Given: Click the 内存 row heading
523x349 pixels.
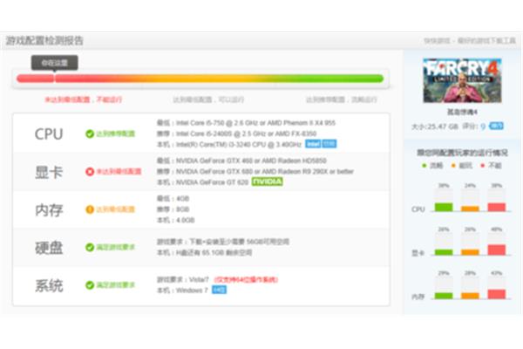Looking at the screenshot, I should click(49, 210).
